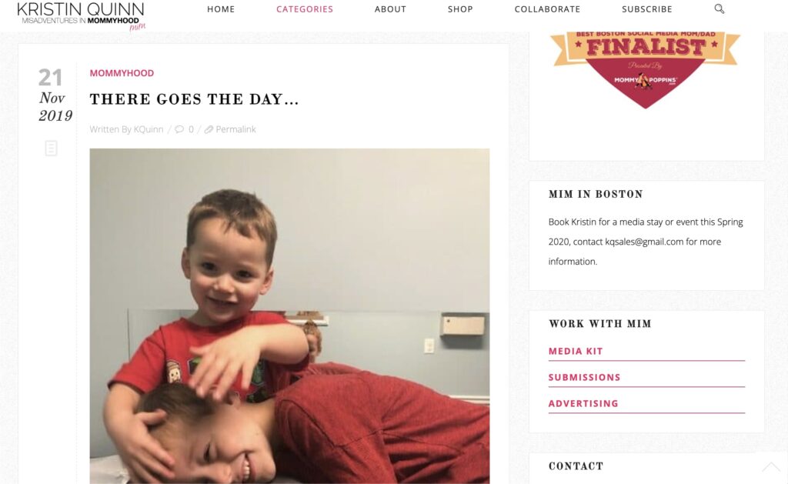Open the Subscribe menu item
Viewport: 788px width, 484px height.
pyautogui.click(x=646, y=9)
